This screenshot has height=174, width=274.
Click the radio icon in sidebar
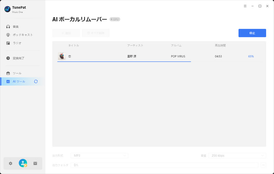[x=8, y=43]
